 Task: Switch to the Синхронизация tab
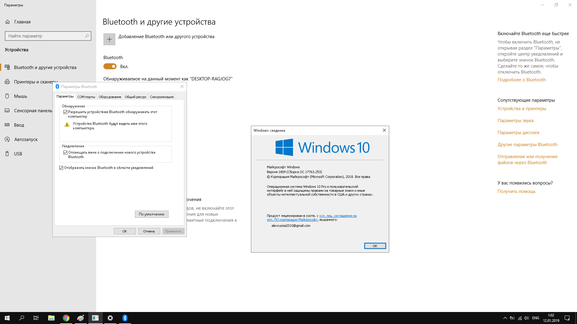162,97
